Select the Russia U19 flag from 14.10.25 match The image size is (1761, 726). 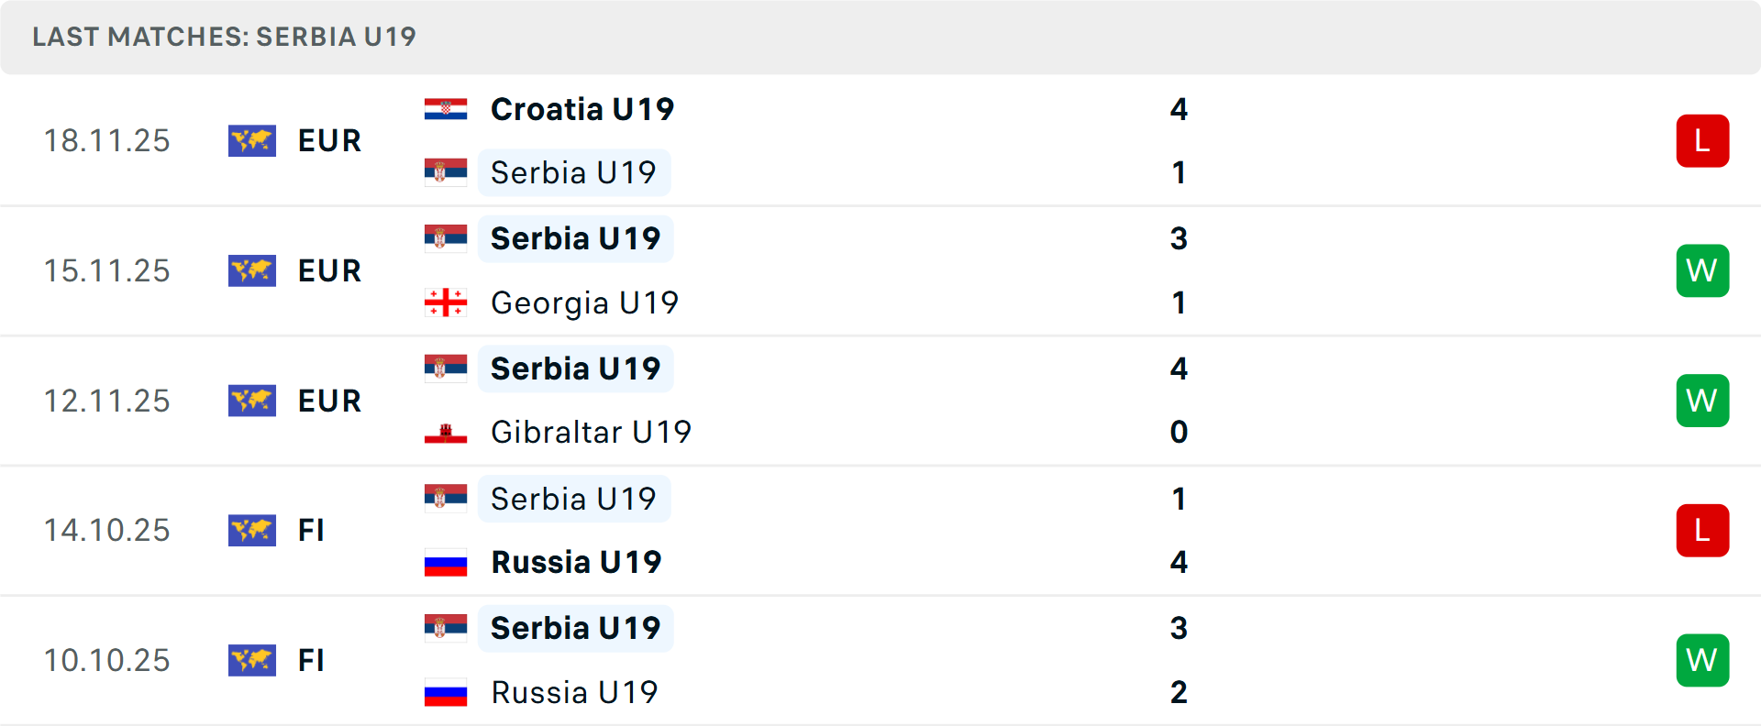pyautogui.click(x=447, y=562)
